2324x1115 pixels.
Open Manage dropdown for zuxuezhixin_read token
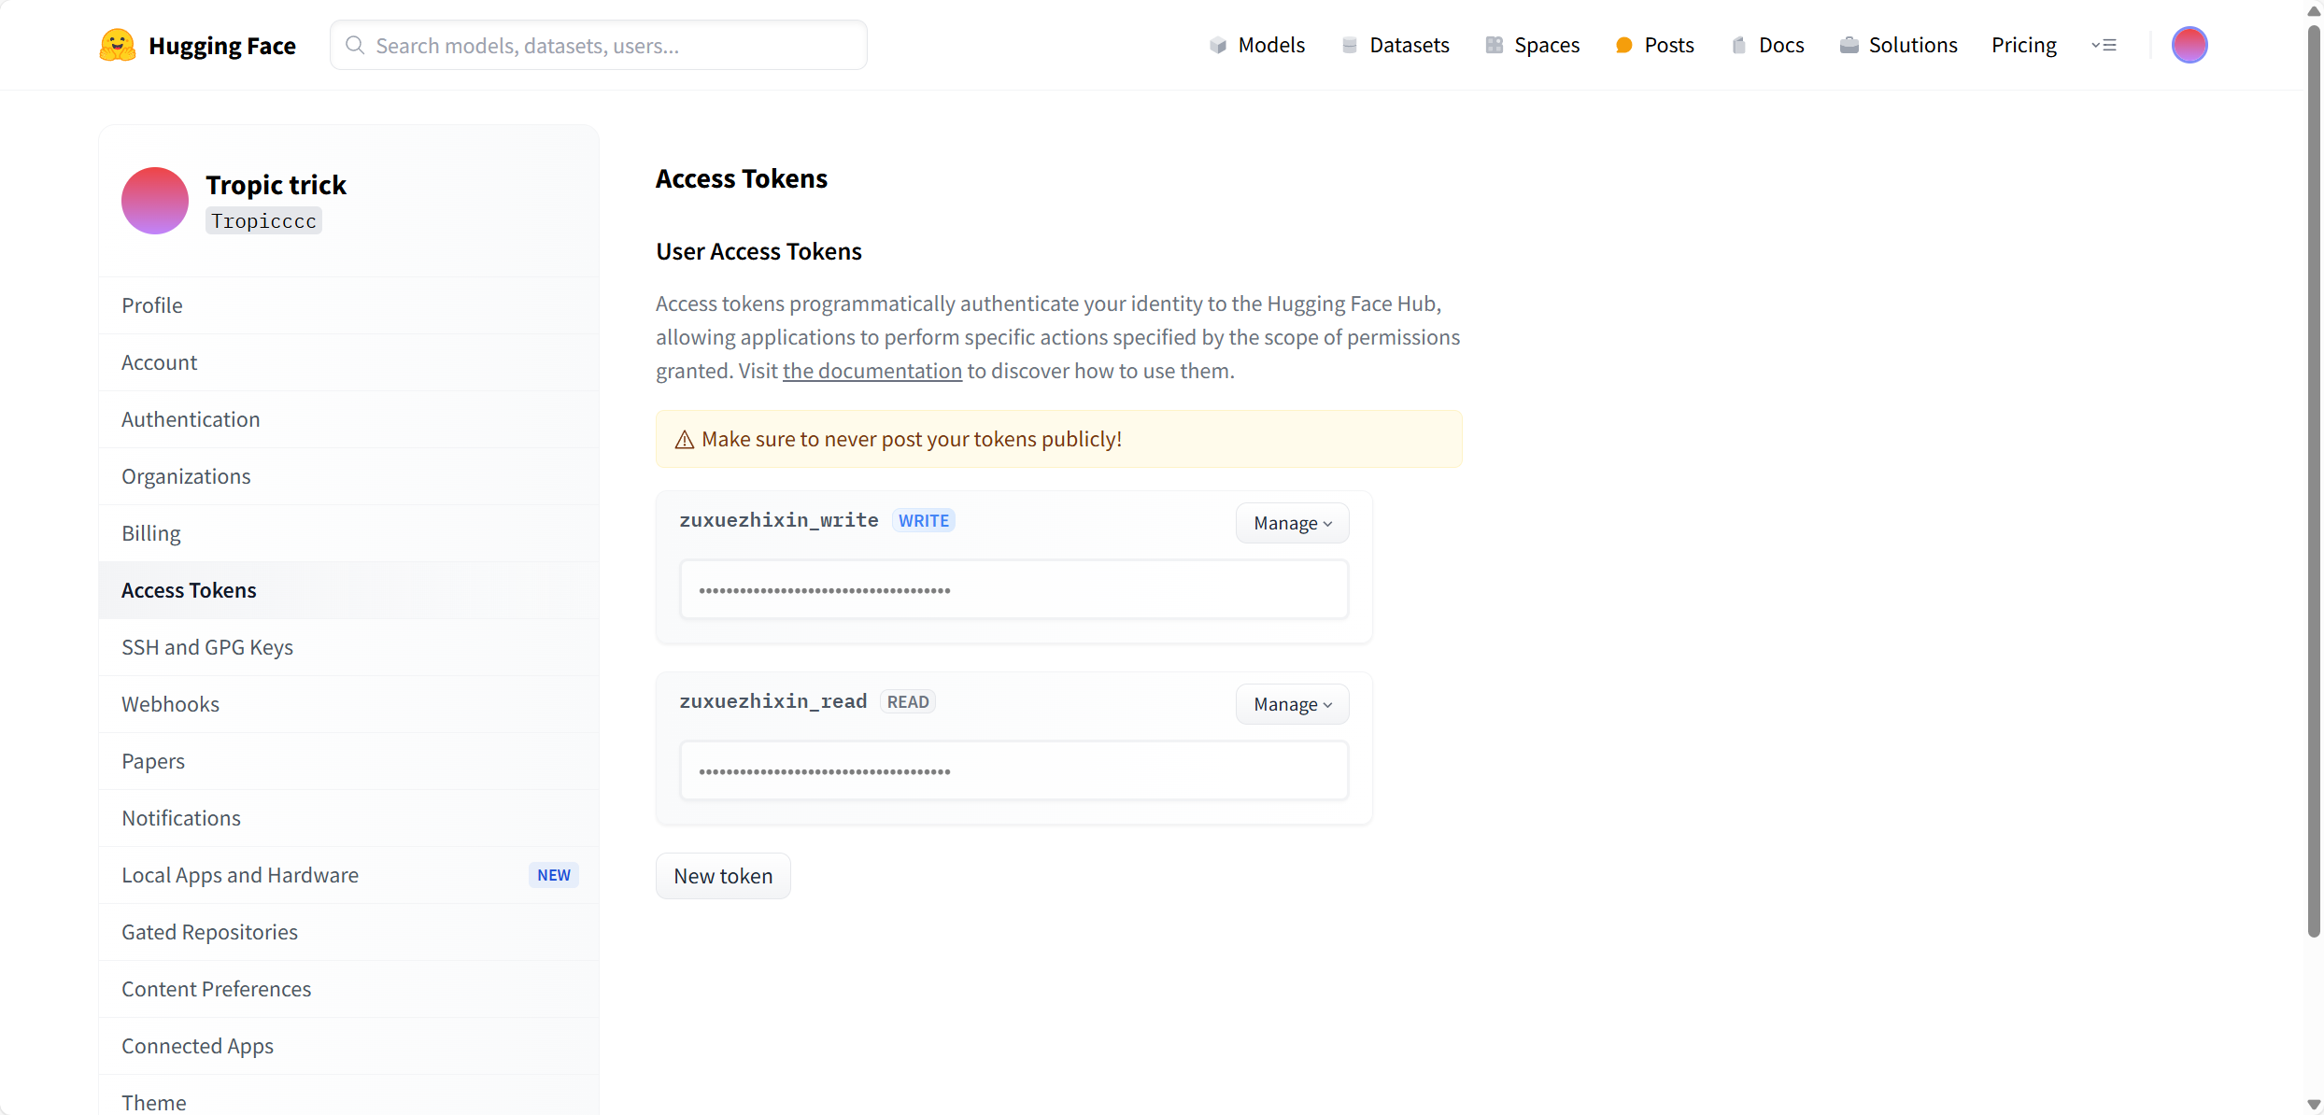point(1292,704)
